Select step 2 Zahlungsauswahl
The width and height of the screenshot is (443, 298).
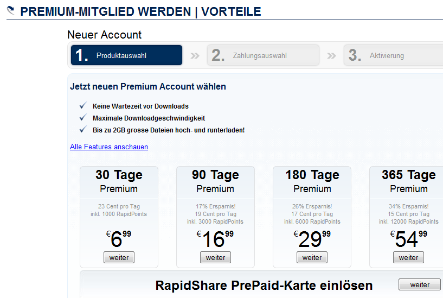click(x=264, y=55)
